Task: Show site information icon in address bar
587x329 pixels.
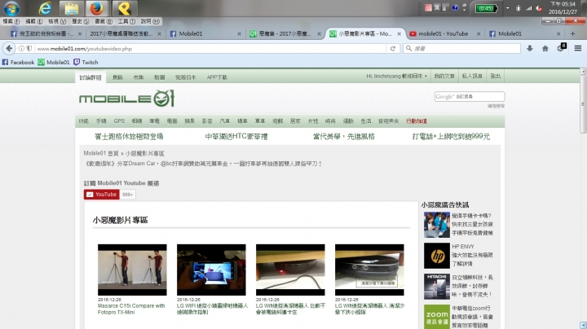Action: 21,49
